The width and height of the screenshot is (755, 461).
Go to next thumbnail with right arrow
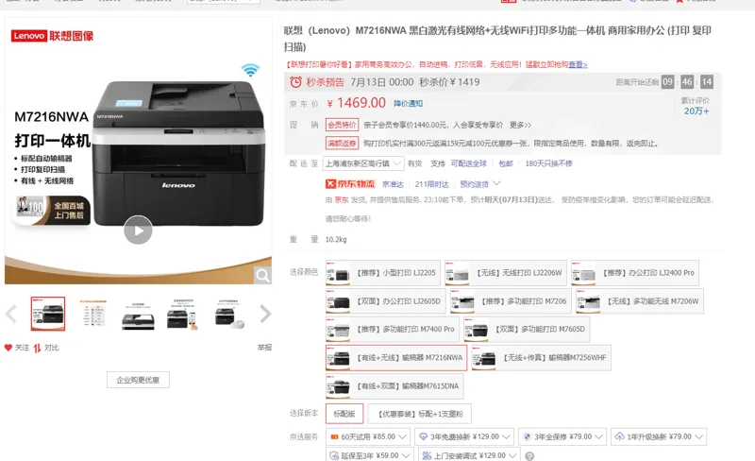pyautogui.click(x=265, y=314)
